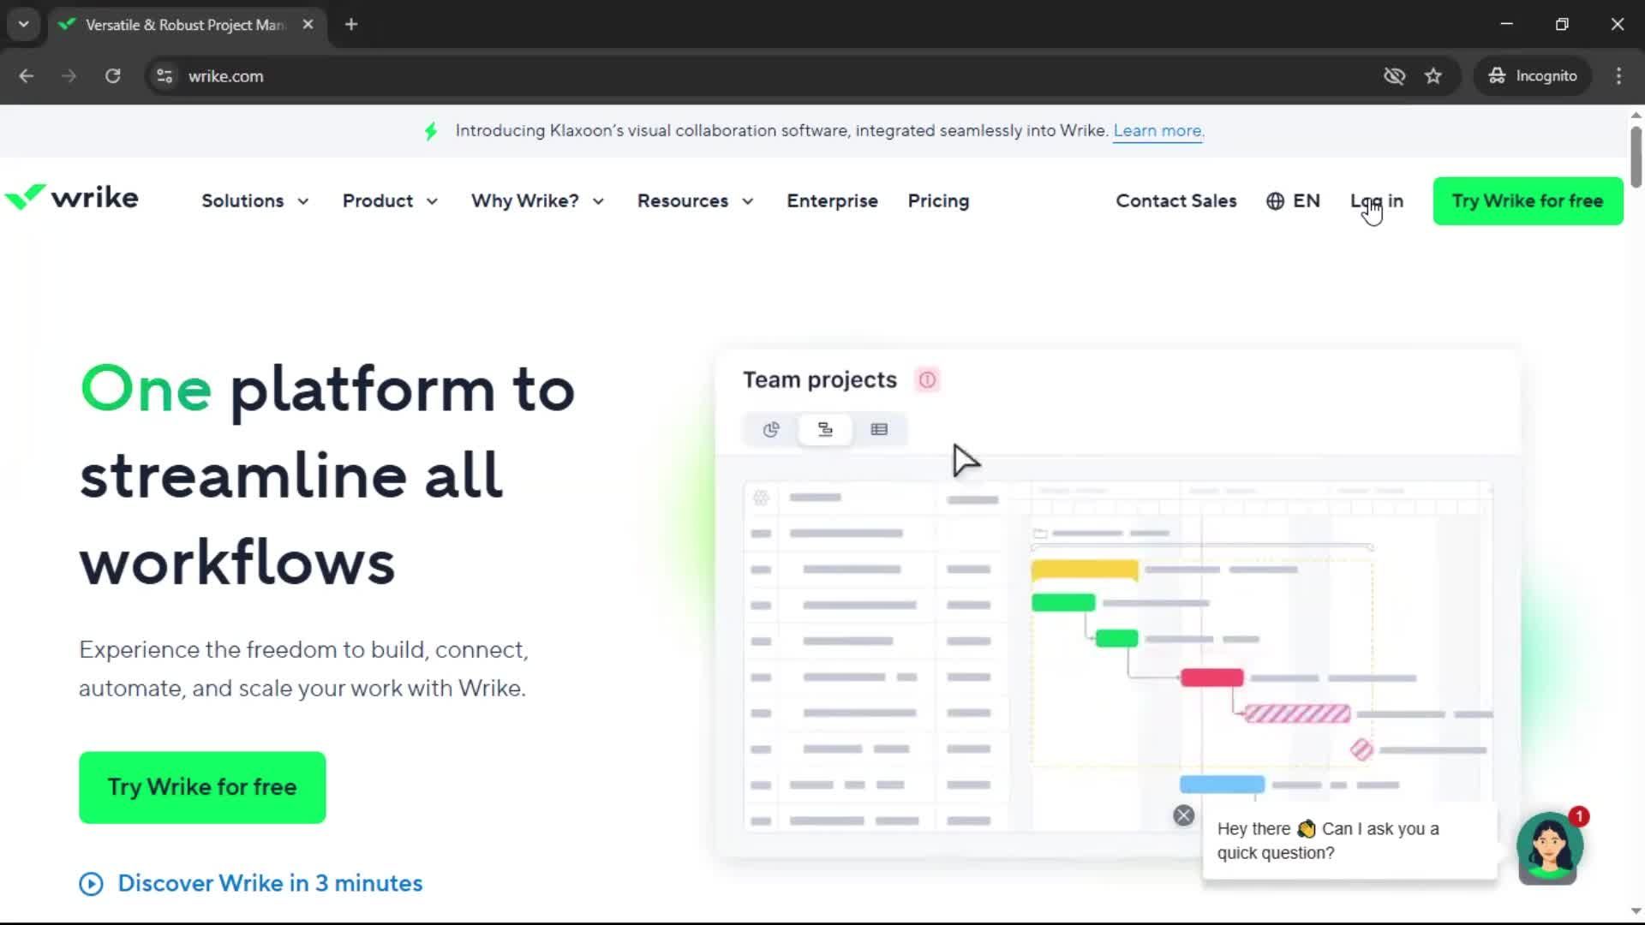Click the header Try Wrike for free button
This screenshot has height=925, width=1645.
(x=1528, y=201)
